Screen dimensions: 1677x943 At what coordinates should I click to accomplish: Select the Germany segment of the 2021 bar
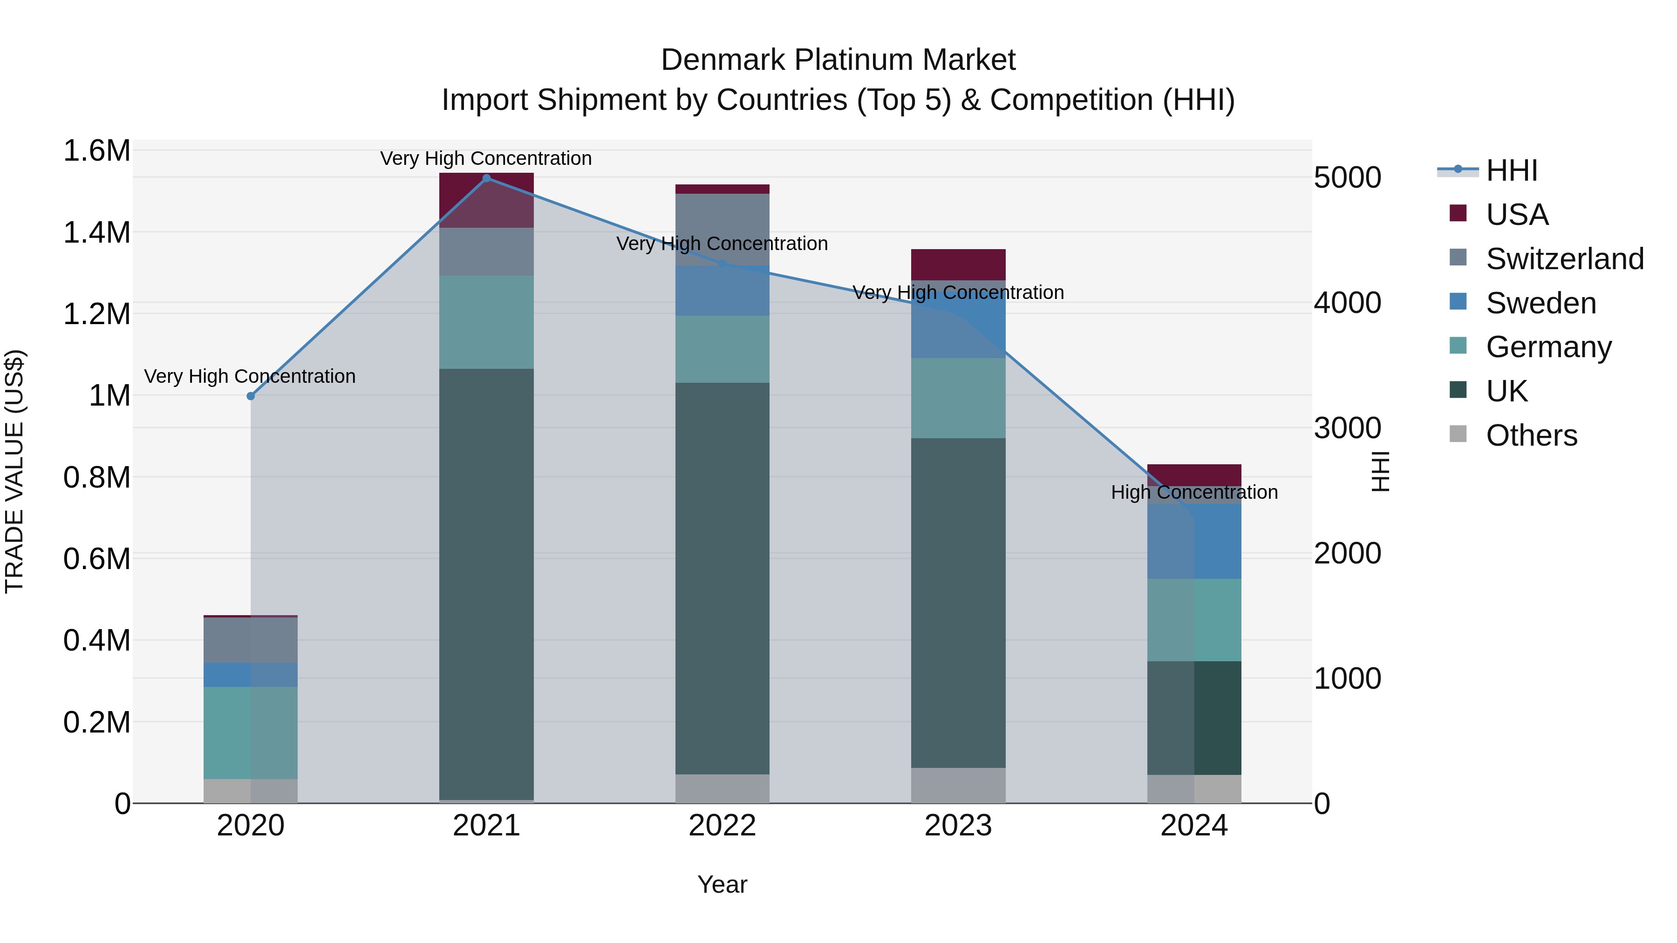tap(486, 322)
